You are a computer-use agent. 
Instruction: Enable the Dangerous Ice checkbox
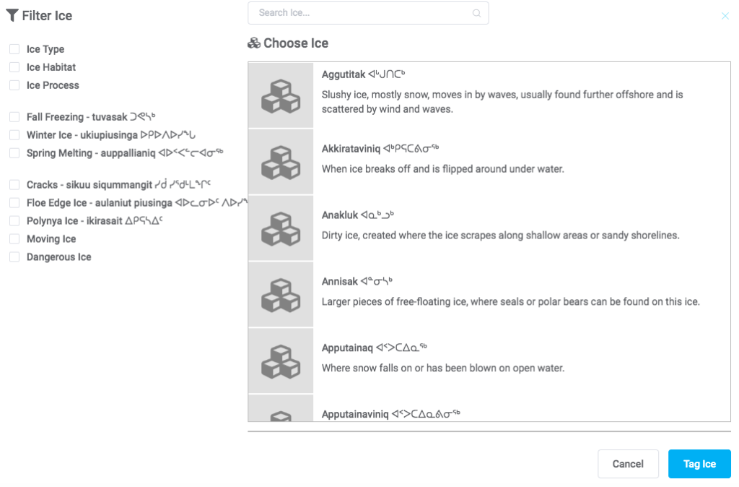[x=14, y=257]
